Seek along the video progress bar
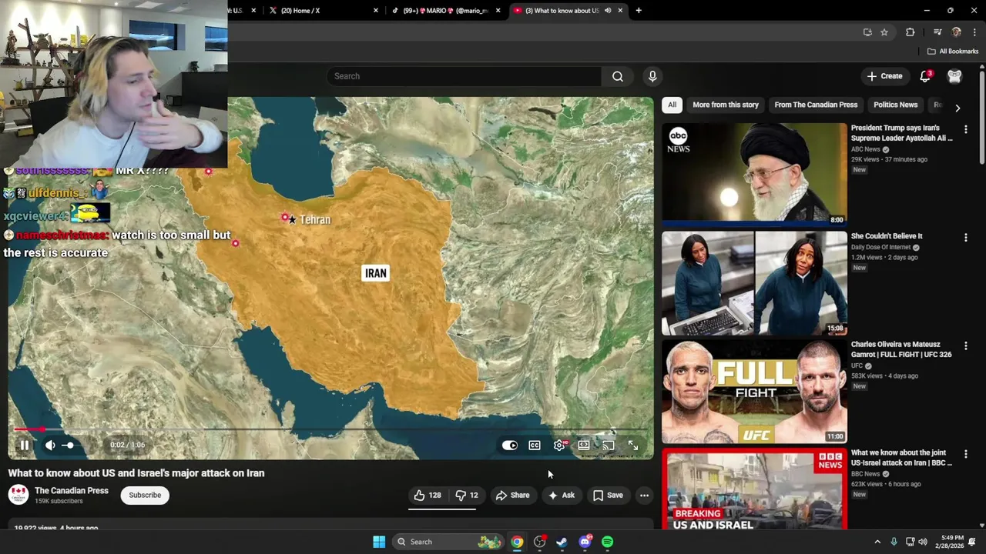The width and height of the screenshot is (986, 554). coord(331,429)
